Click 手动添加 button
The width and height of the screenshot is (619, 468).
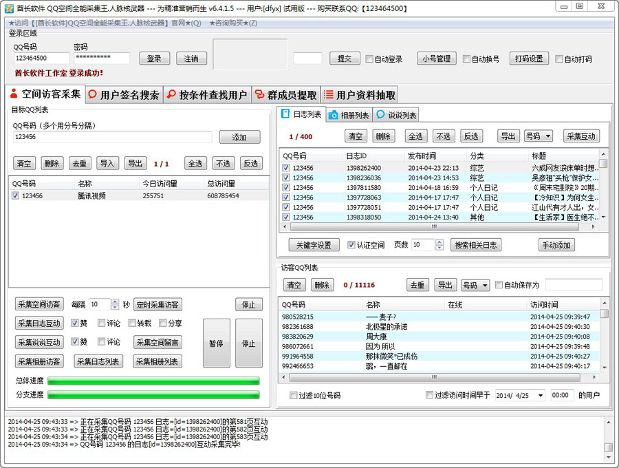(x=556, y=245)
